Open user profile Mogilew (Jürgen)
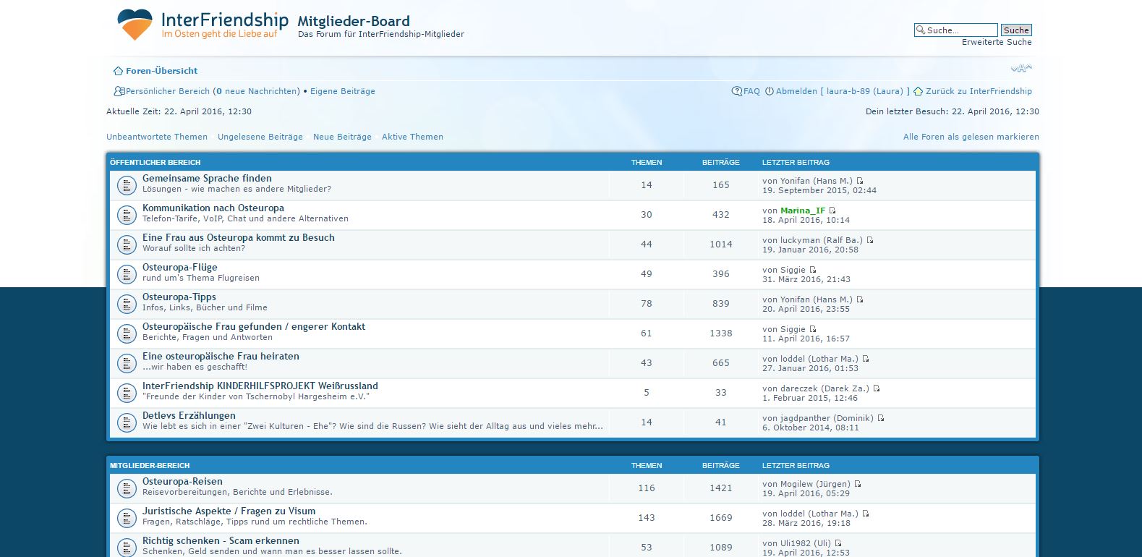This screenshot has height=557, width=1142. pyautogui.click(x=815, y=484)
